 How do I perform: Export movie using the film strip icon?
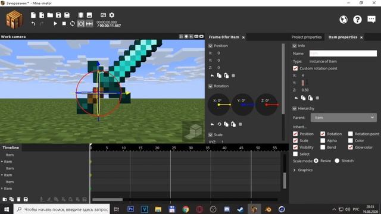click(81, 15)
